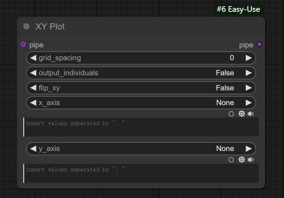The height and width of the screenshot is (198, 284).
Task: Click the gear icon below y_axis
Action: point(241,160)
